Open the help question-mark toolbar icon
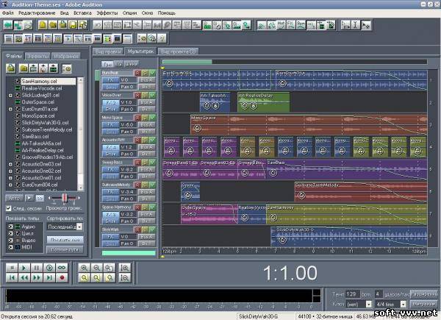The image size is (441, 320). [x=162, y=38]
